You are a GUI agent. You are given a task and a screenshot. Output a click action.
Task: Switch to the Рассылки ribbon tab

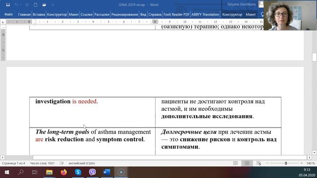(102, 14)
